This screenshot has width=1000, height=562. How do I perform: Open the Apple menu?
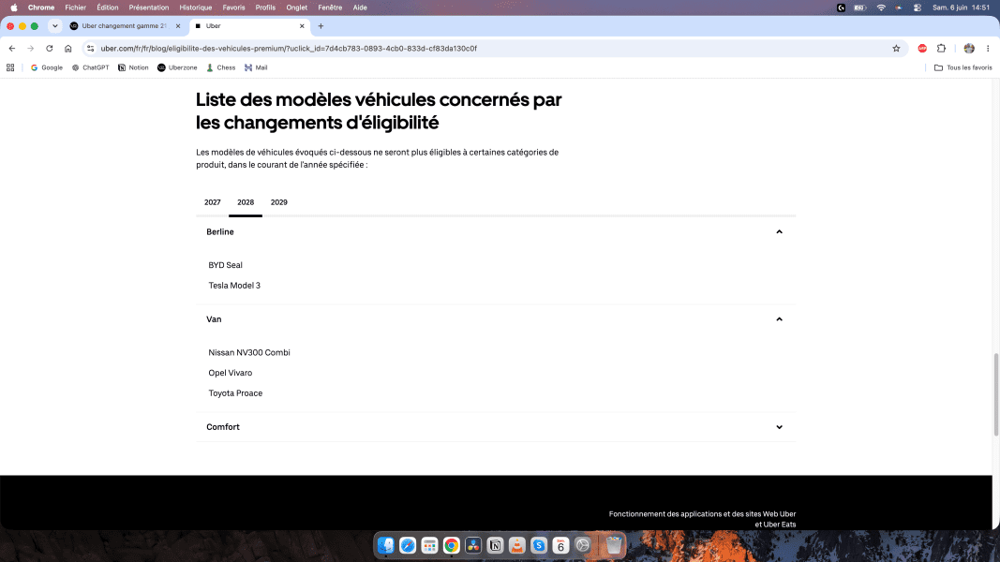coord(14,7)
